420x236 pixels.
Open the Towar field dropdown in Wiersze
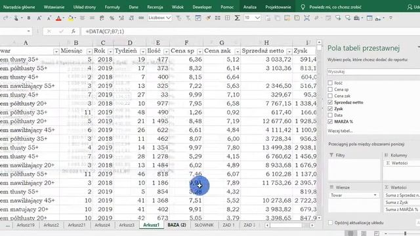375,195
